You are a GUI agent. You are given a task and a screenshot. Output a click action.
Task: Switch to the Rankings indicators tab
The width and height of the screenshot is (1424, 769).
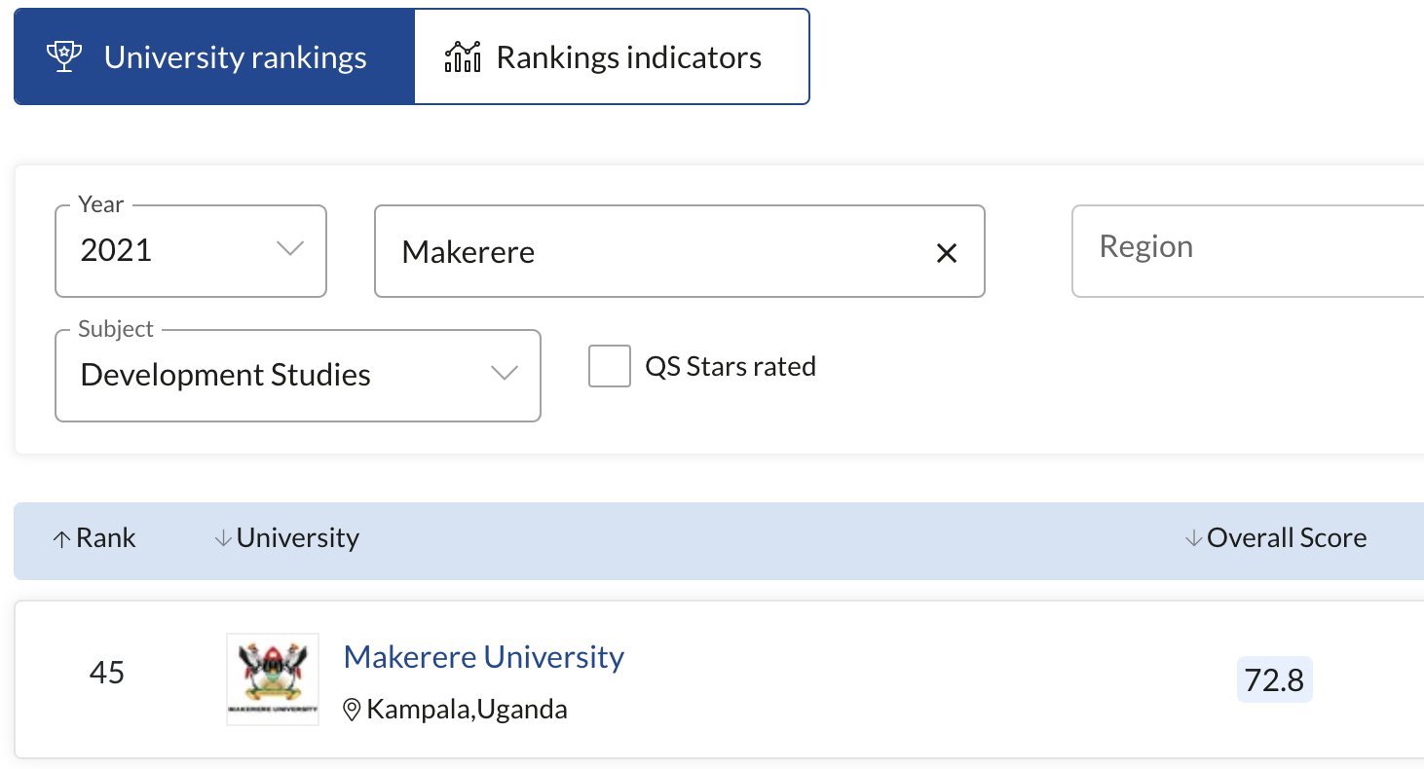pos(612,56)
